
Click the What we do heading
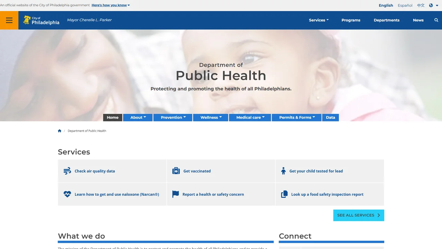click(81, 236)
